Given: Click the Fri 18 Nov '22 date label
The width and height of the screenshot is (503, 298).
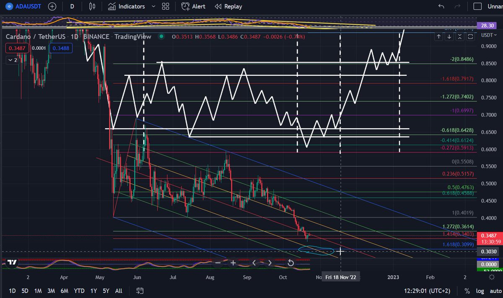Looking at the screenshot, I should click(x=340, y=277).
